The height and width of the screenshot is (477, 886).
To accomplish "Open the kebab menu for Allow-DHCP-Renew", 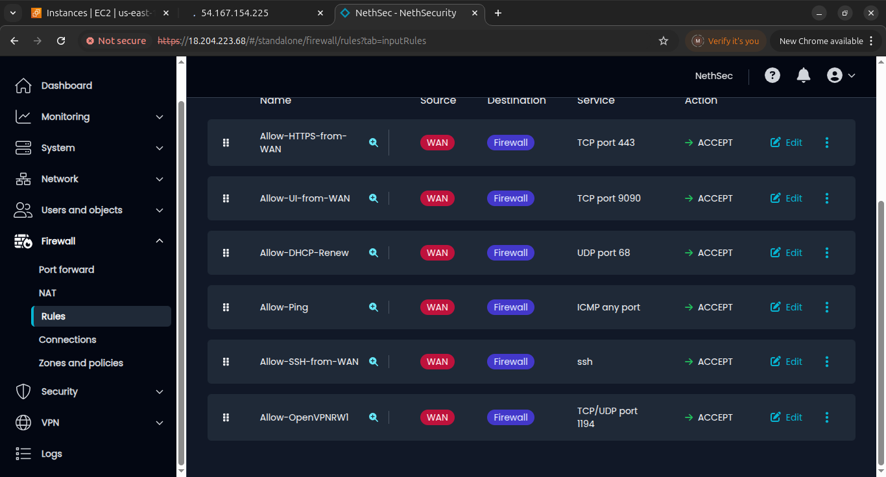I will 826,253.
